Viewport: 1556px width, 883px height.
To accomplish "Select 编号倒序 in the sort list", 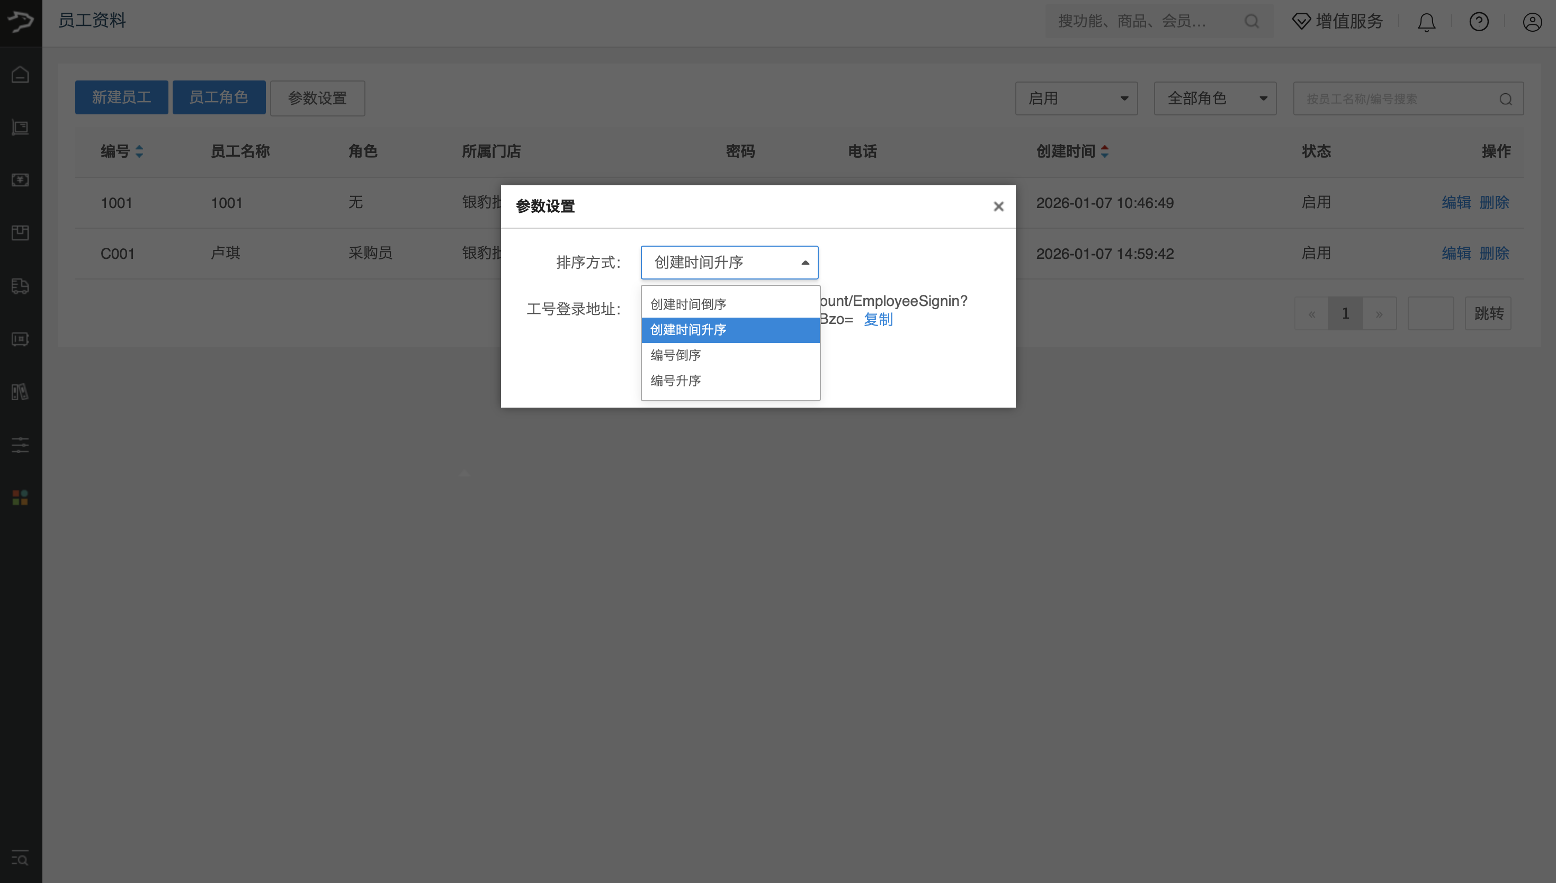I will click(675, 355).
